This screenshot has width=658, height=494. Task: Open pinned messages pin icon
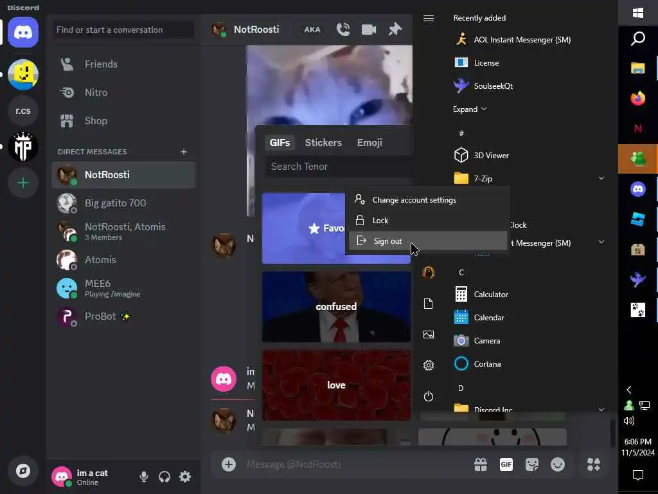click(395, 30)
